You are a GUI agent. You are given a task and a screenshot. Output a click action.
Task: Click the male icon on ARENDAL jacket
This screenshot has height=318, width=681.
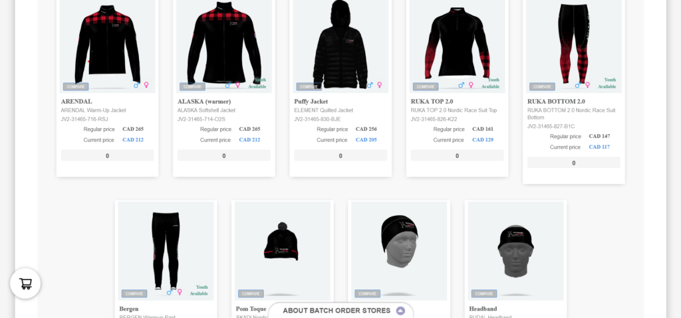(137, 85)
